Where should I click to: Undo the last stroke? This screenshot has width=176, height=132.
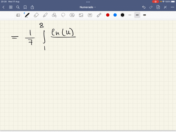tap(144, 7)
